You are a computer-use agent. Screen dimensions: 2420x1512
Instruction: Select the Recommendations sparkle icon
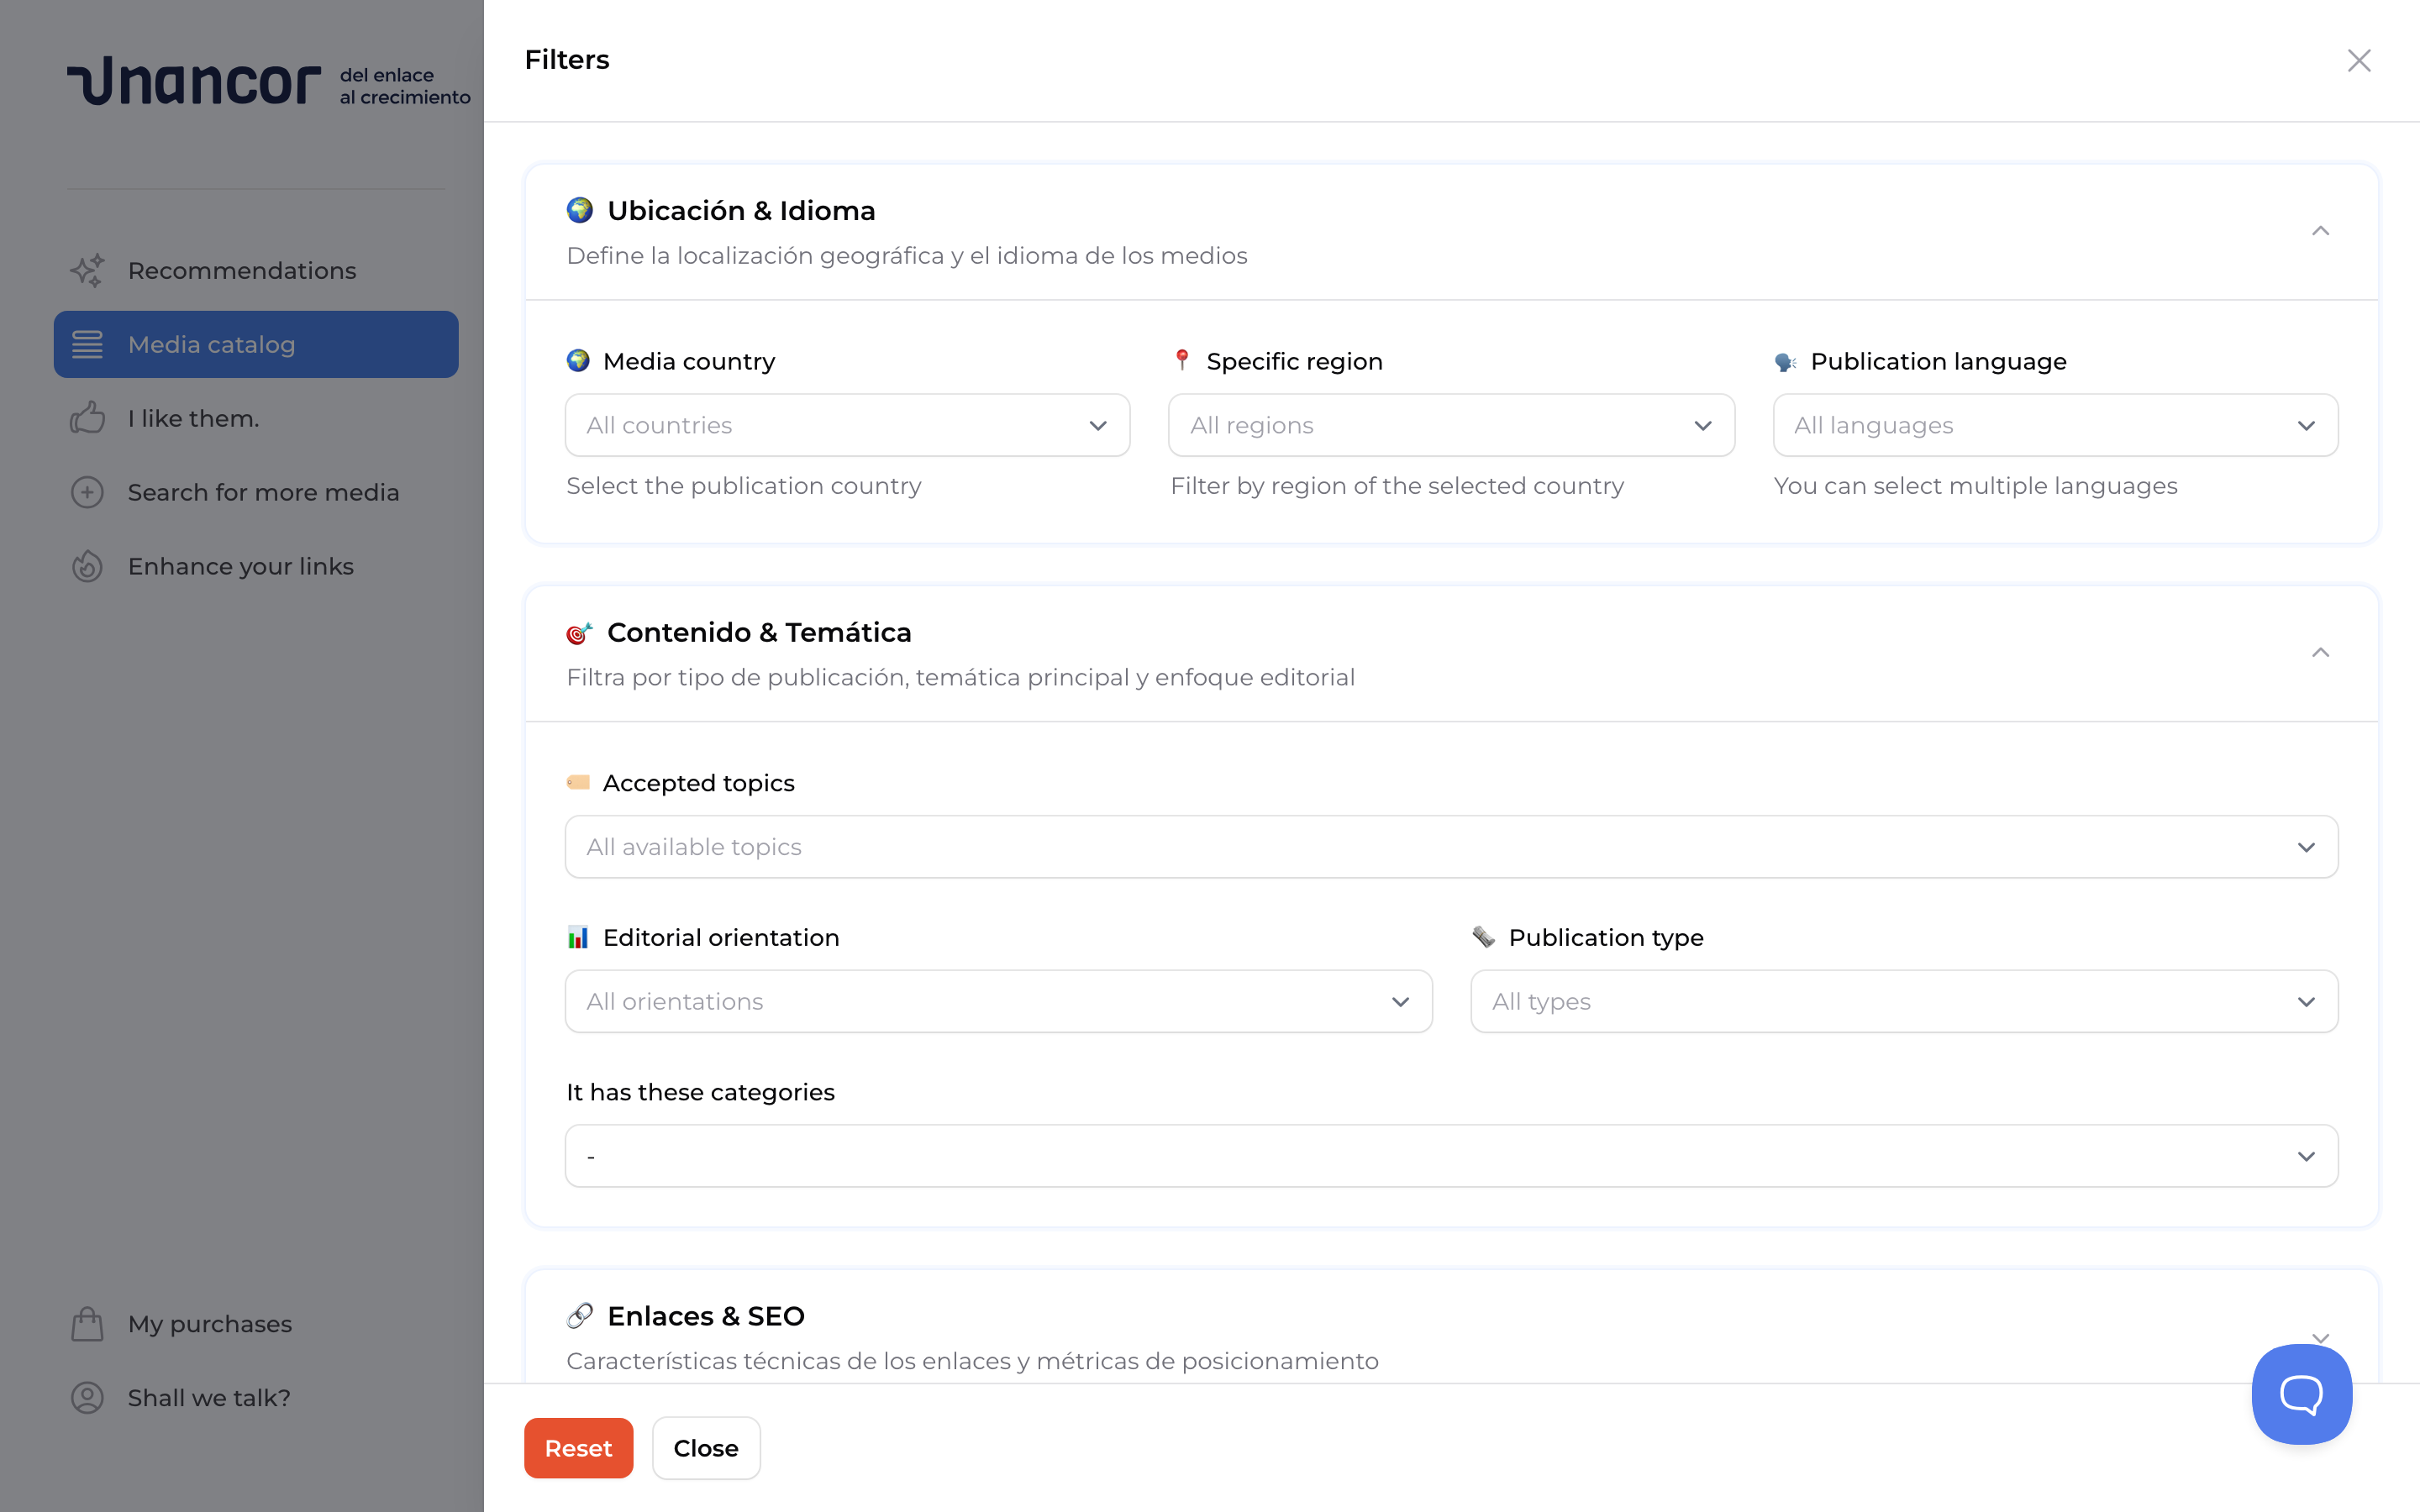[x=87, y=270]
